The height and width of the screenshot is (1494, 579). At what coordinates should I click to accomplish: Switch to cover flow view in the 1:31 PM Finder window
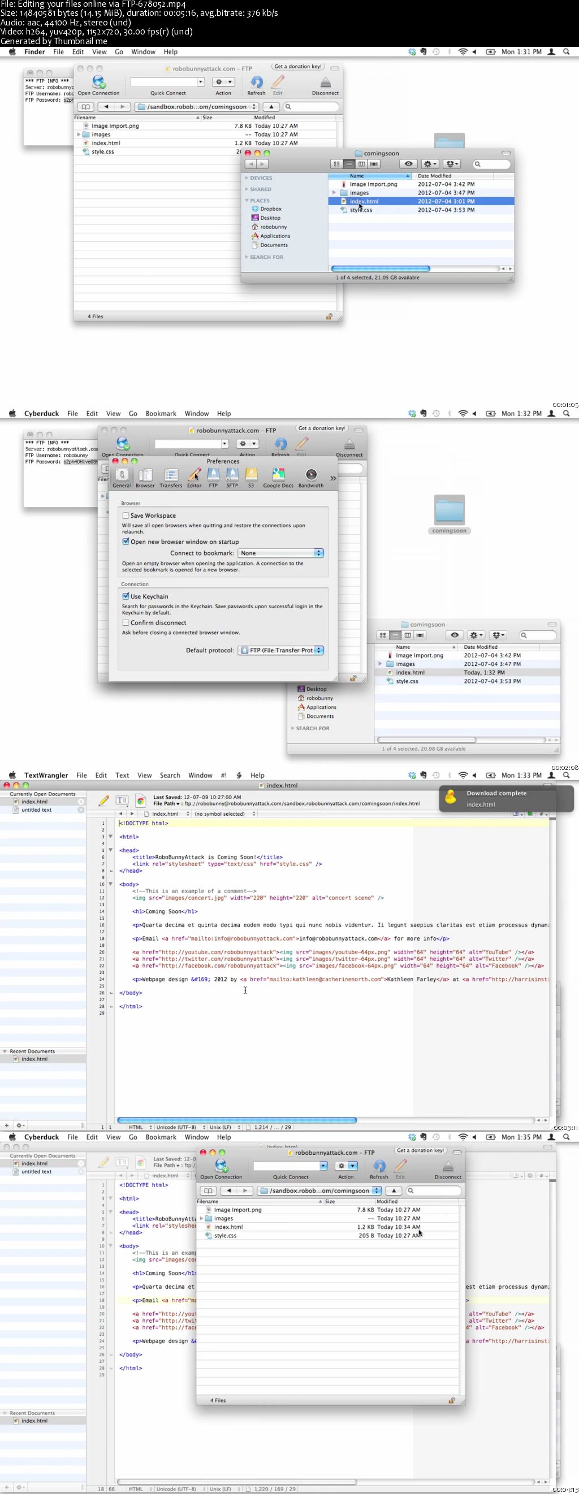pos(374,164)
